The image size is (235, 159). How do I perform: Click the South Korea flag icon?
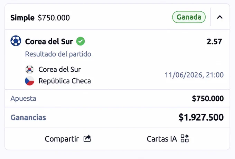29,69
